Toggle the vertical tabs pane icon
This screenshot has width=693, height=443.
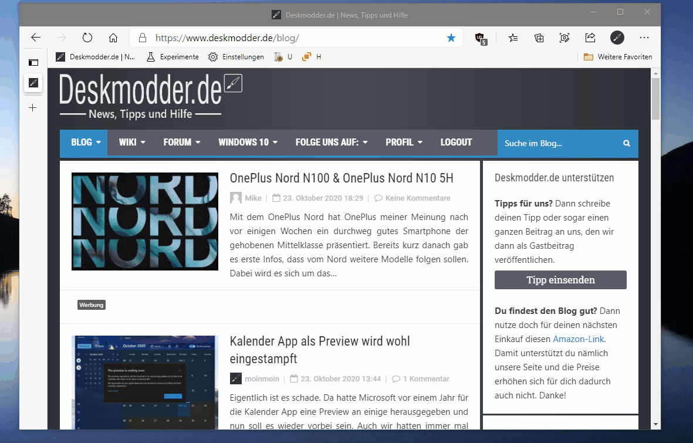click(x=33, y=62)
